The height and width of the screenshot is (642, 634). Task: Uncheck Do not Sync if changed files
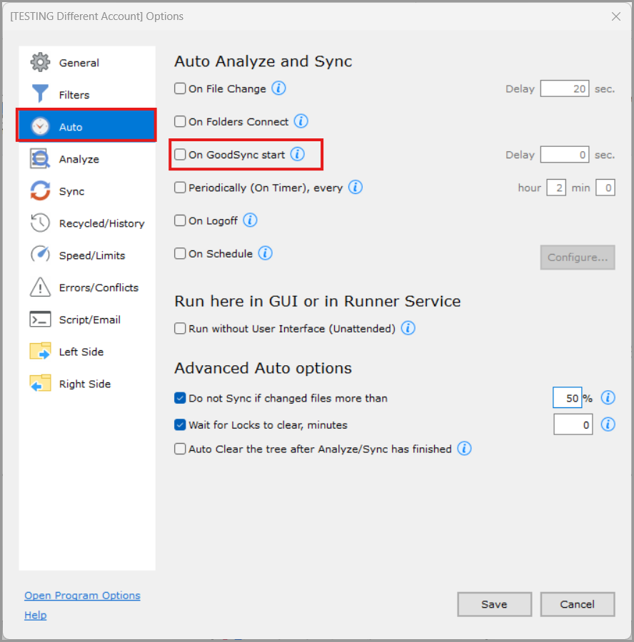point(180,398)
